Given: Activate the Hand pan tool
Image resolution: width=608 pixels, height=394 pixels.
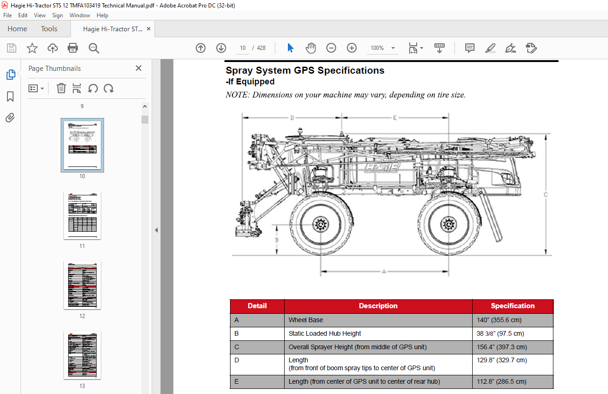Looking at the screenshot, I should [x=311, y=48].
